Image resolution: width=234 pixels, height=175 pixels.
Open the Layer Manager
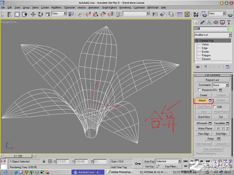tap(171, 14)
